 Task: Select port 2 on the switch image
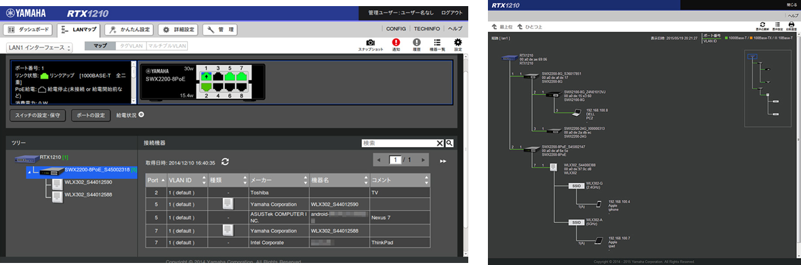click(207, 87)
